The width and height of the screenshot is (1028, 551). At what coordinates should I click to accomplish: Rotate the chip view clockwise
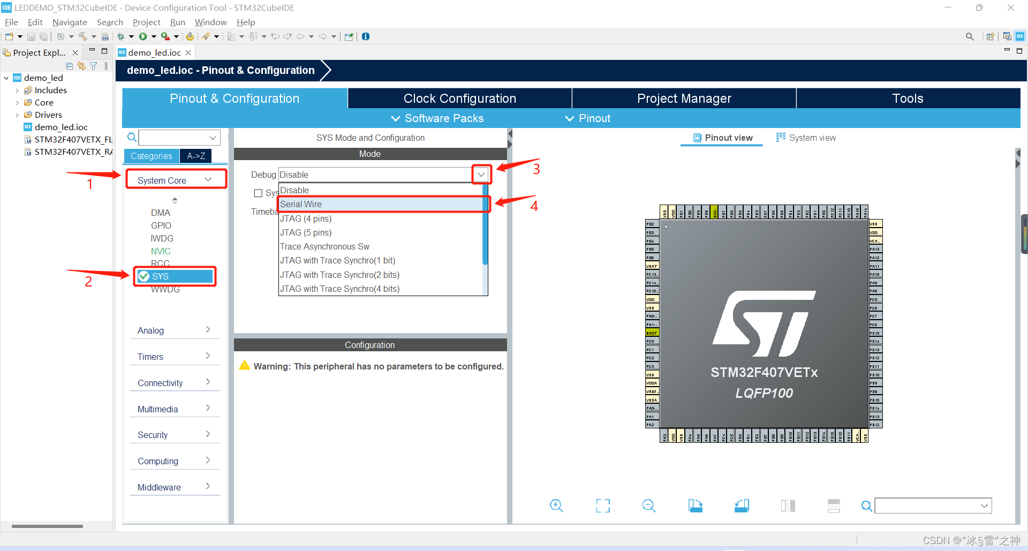[695, 505]
